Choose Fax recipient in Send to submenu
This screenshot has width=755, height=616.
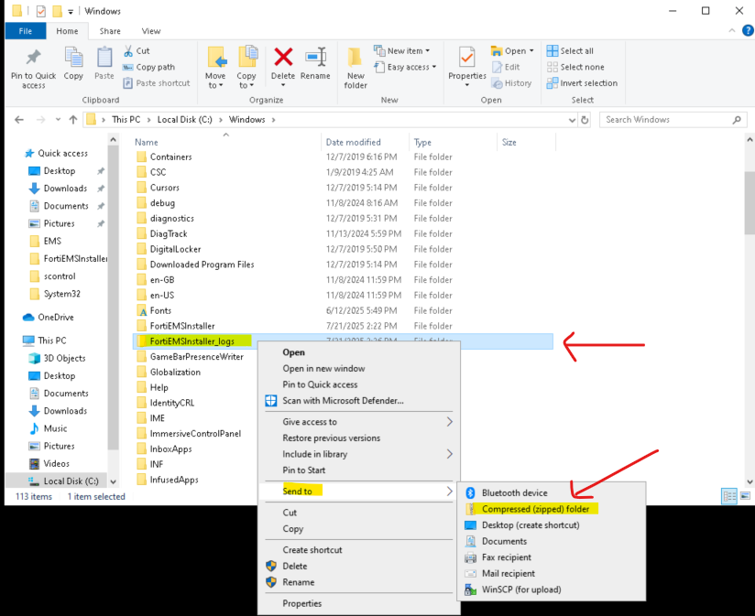tap(551, 557)
